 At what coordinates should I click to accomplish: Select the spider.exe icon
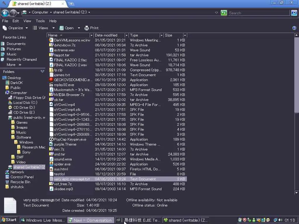tap(51, 164)
